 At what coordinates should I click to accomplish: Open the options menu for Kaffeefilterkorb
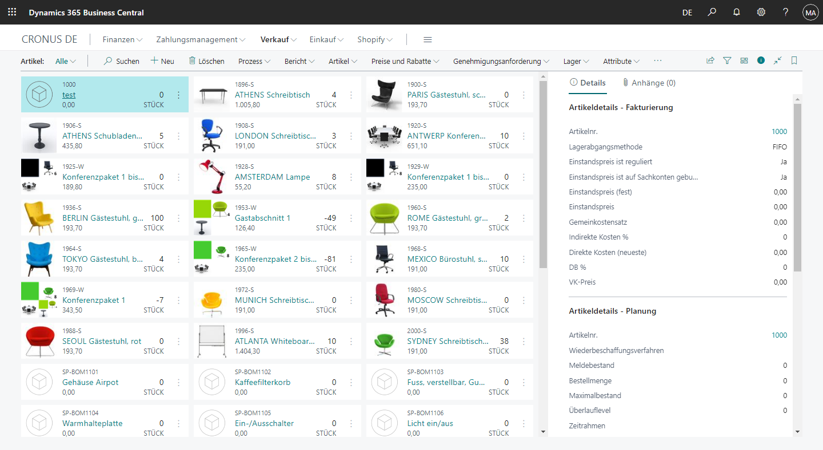click(351, 383)
